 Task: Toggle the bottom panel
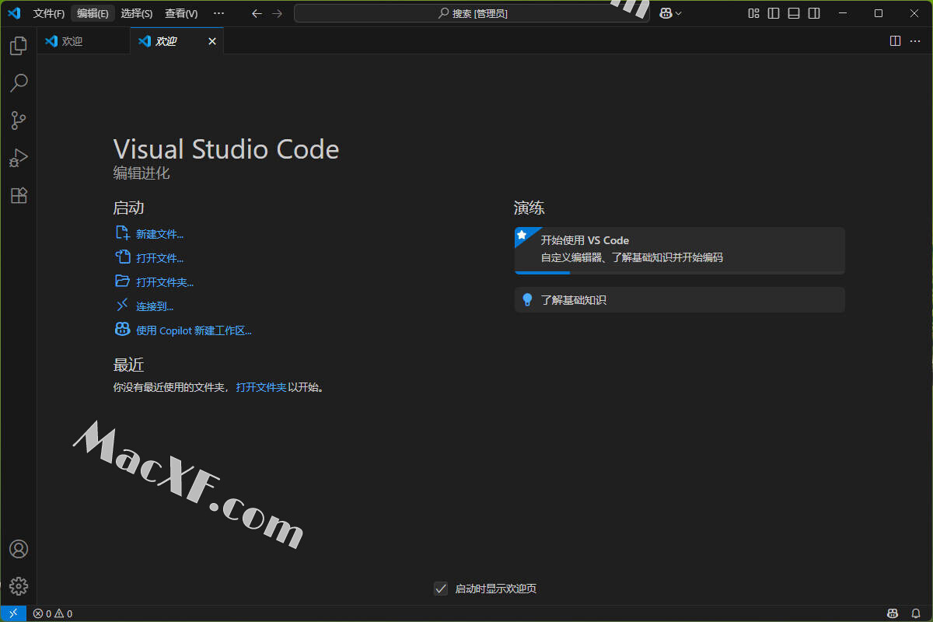point(794,13)
